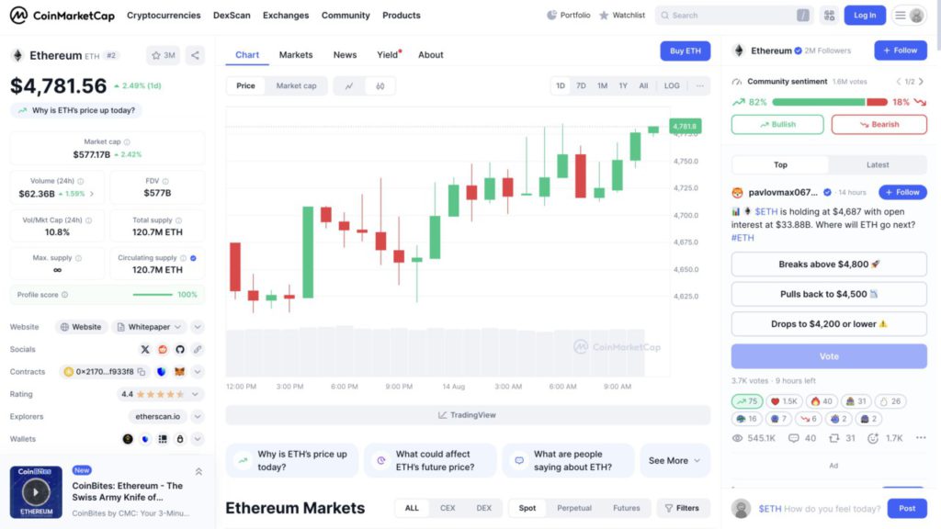Open the See More dropdown
Image resolution: width=941 pixels, height=529 pixels.
click(x=675, y=460)
